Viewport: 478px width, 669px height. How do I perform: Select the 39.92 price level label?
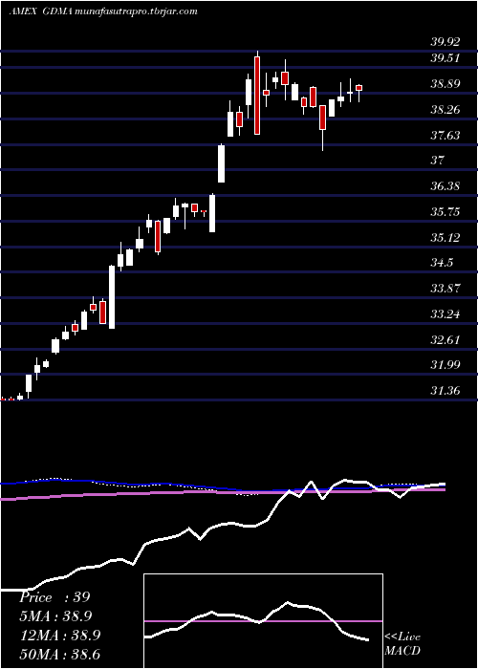click(445, 42)
